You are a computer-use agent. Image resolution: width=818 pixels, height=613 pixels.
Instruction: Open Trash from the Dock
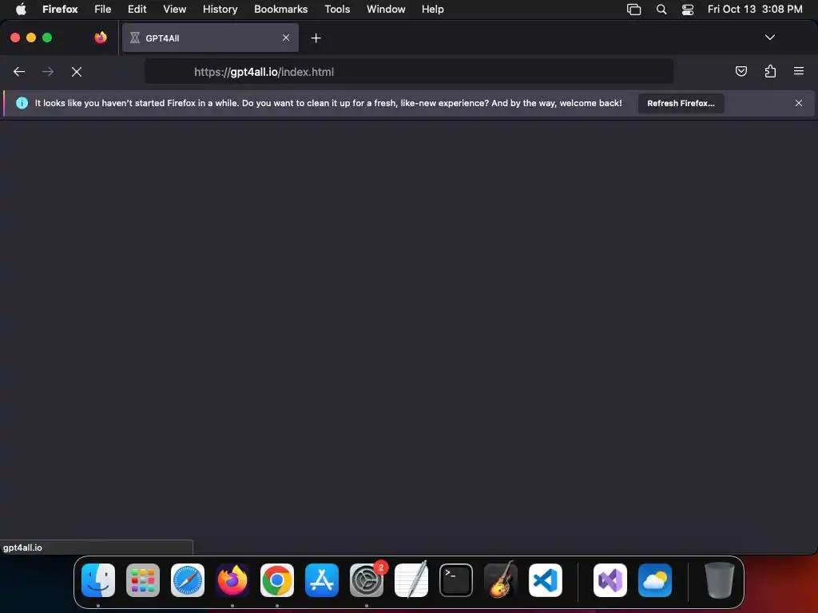coord(720,579)
